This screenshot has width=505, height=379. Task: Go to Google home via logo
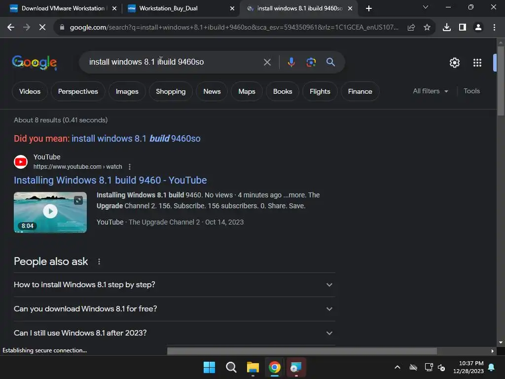coord(35,63)
